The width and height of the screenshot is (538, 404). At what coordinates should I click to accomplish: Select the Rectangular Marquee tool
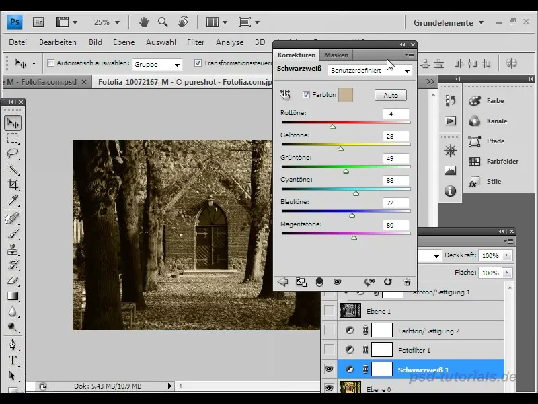pyautogui.click(x=13, y=138)
